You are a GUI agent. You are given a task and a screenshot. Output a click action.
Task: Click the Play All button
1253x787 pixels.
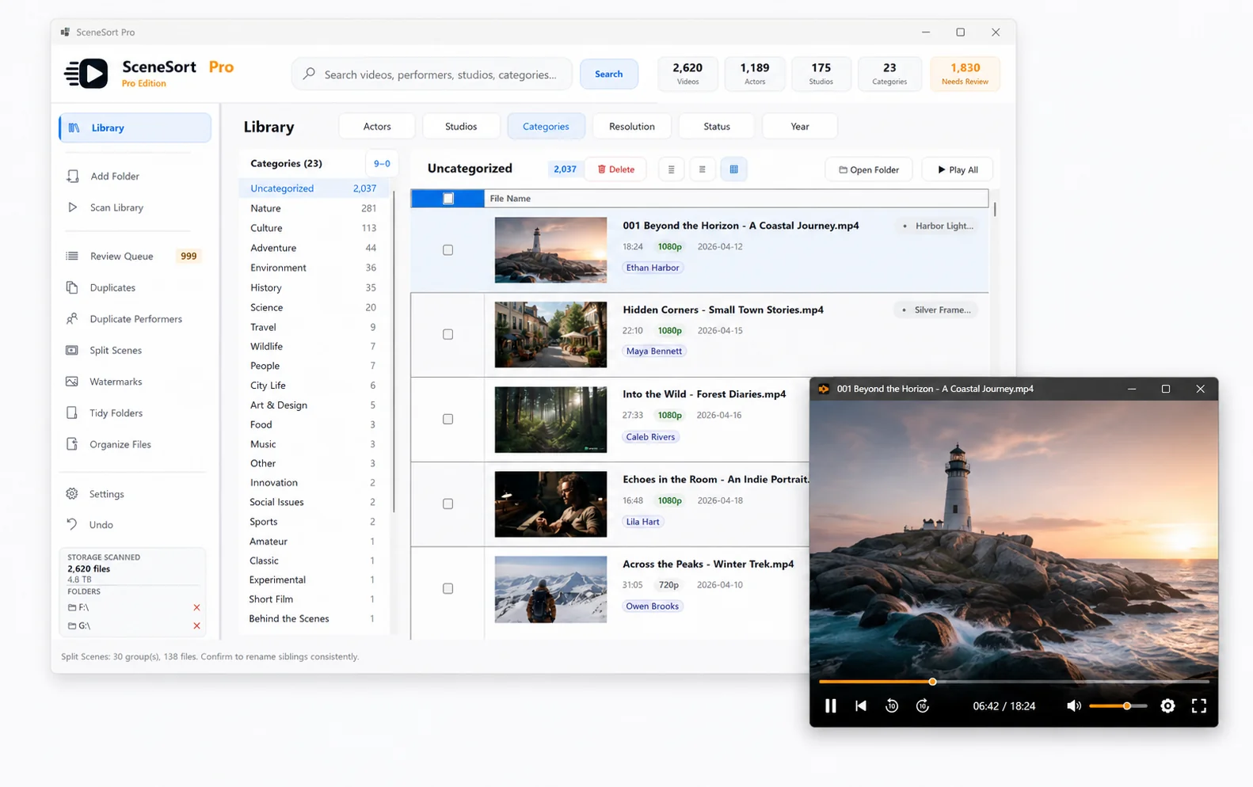pyautogui.click(x=958, y=169)
